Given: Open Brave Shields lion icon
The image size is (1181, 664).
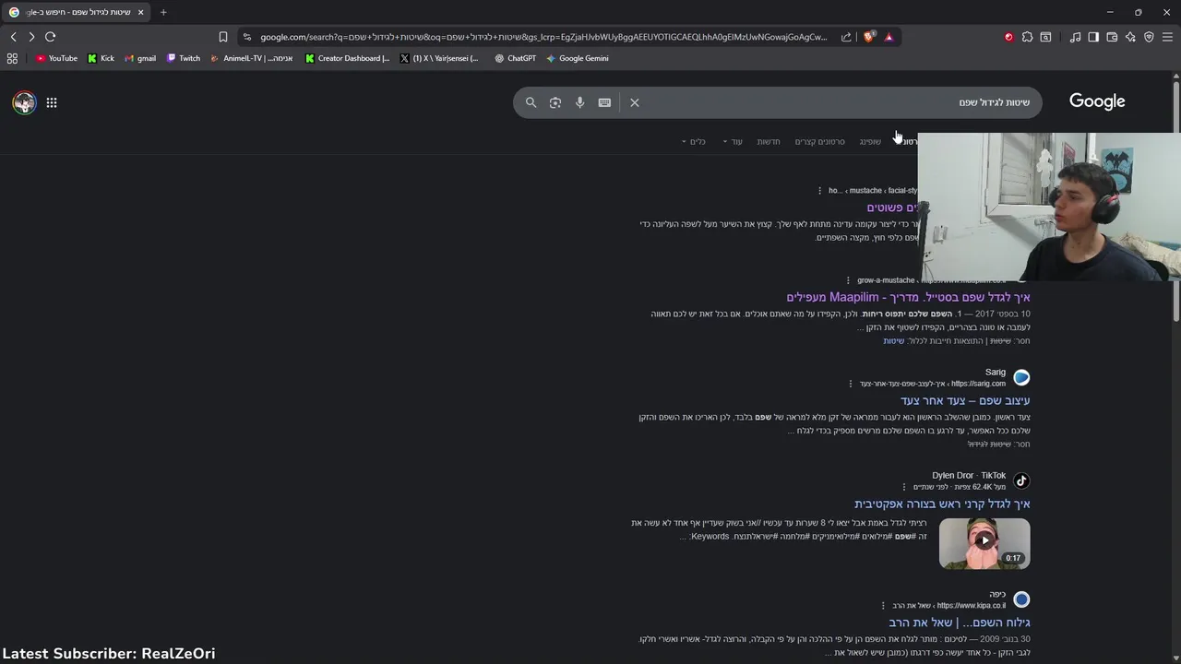Looking at the screenshot, I should click(869, 37).
